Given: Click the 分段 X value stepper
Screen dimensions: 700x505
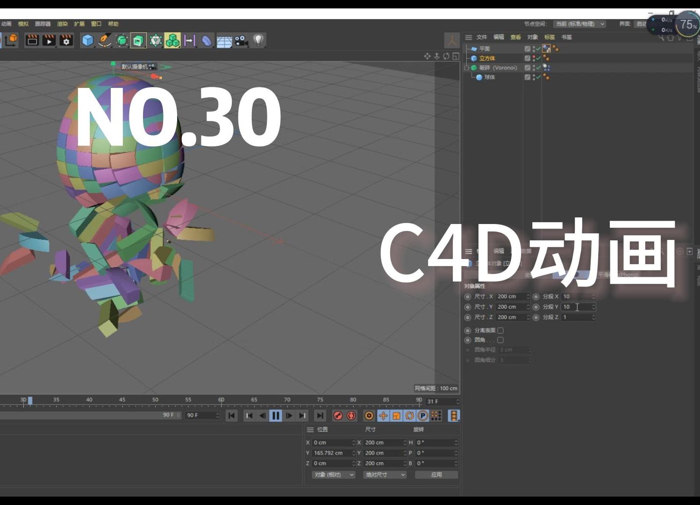Looking at the screenshot, I should click(x=593, y=297).
